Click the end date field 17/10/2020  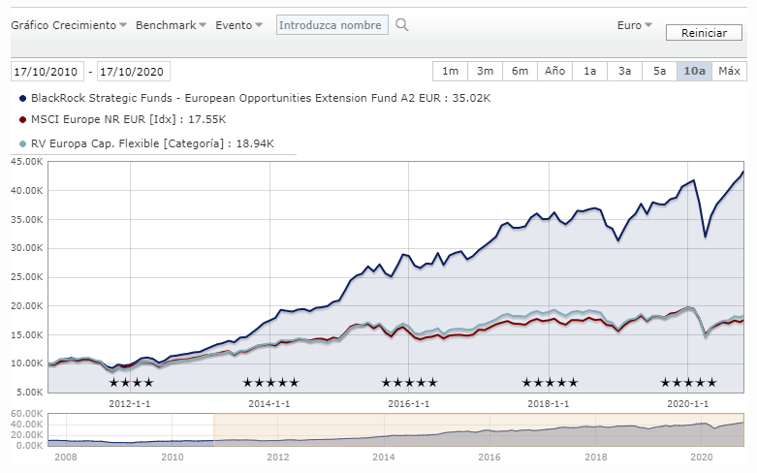click(x=134, y=72)
